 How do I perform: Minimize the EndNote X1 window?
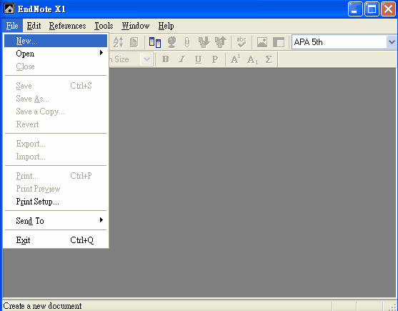click(355, 9)
